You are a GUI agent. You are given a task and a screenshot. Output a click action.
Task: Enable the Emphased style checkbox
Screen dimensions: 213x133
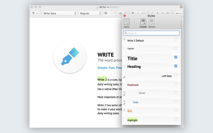pyautogui.click(x=176, y=84)
